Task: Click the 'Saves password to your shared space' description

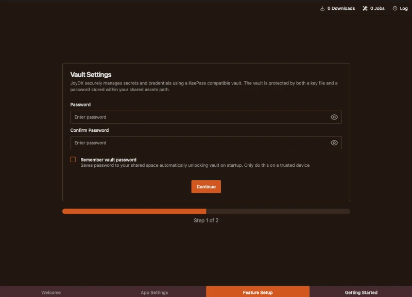Action: point(195,165)
